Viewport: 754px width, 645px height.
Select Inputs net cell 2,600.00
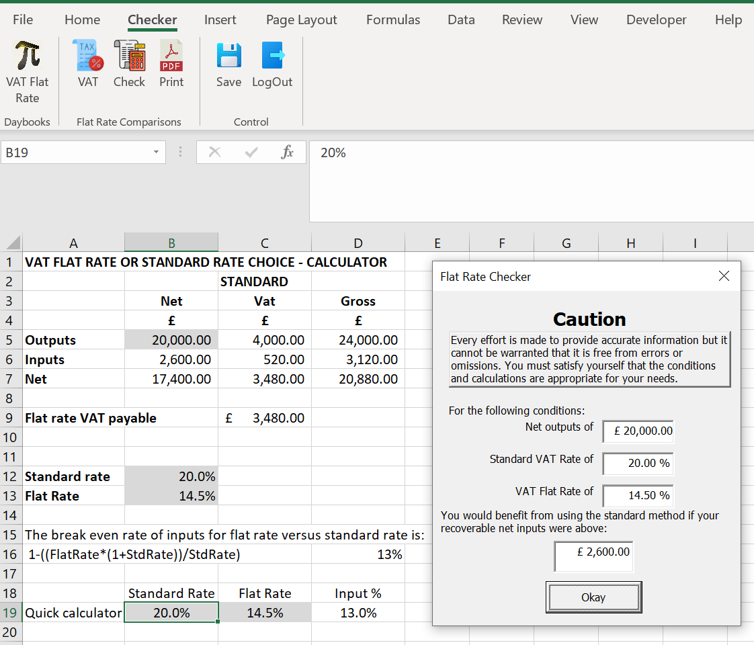pos(171,359)
